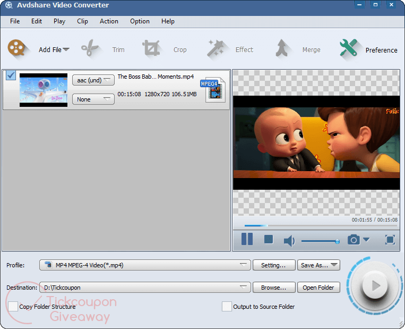Seek on the video progress bar

tap(321, 225)
